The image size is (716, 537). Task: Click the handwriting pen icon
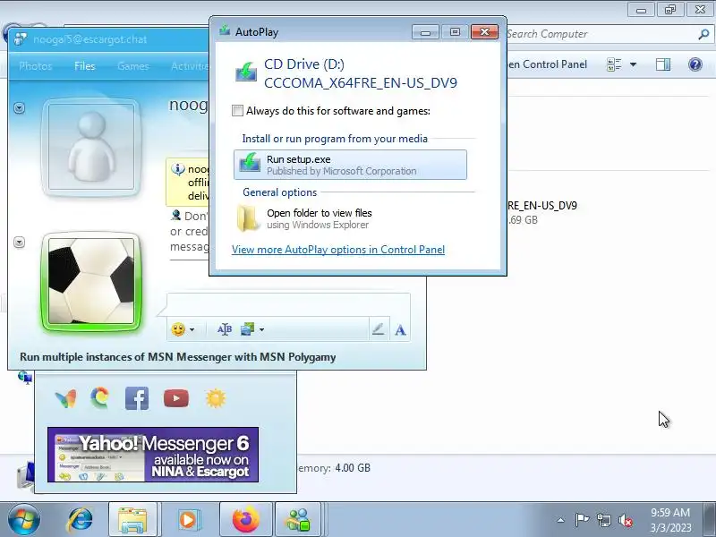pyautogui.click(x=378, y=329)
